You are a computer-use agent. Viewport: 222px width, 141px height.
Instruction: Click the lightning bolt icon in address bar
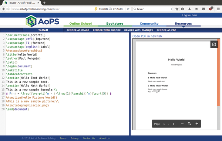click(96, 9)
